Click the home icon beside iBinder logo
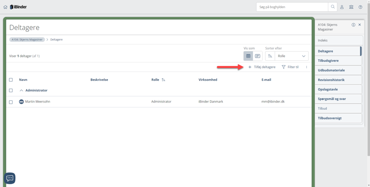The width and height of the screenshot is (370, 187). 5,7
